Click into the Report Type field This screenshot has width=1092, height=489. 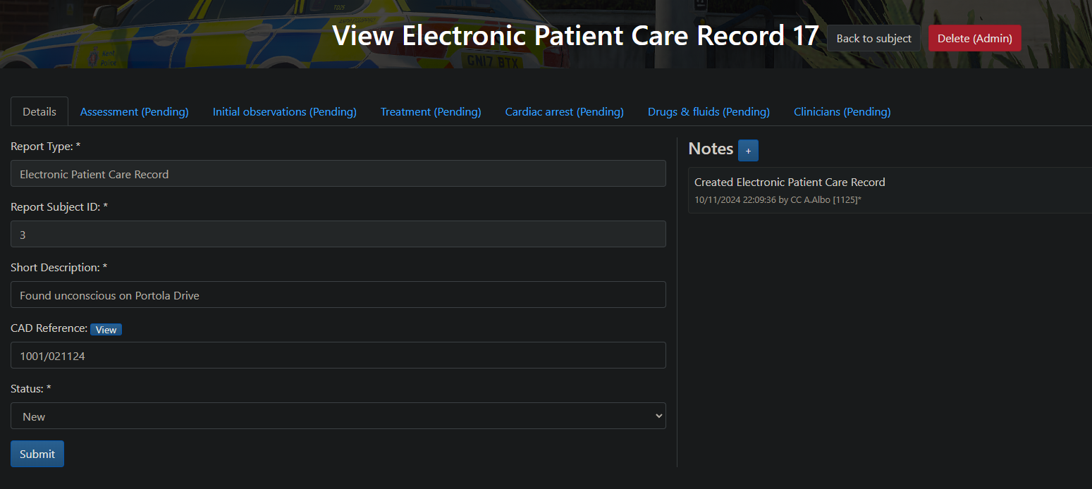coord(338,173)
